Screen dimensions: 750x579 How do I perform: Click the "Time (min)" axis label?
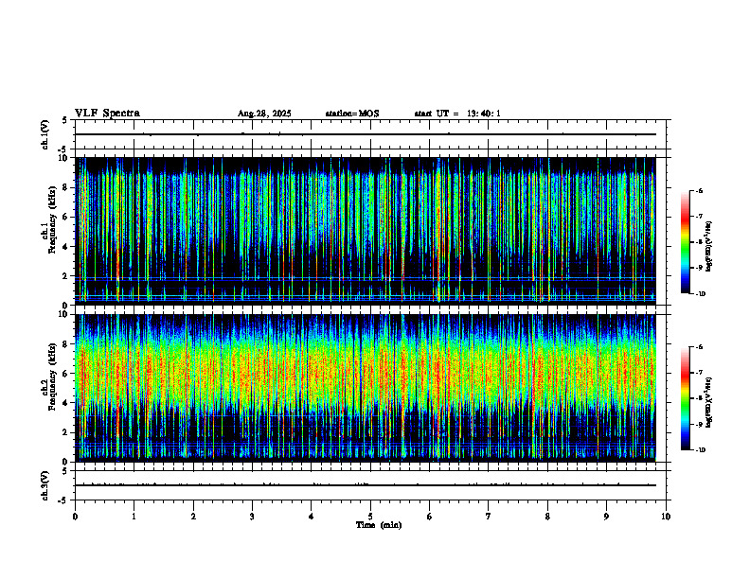tap(379, 525)
